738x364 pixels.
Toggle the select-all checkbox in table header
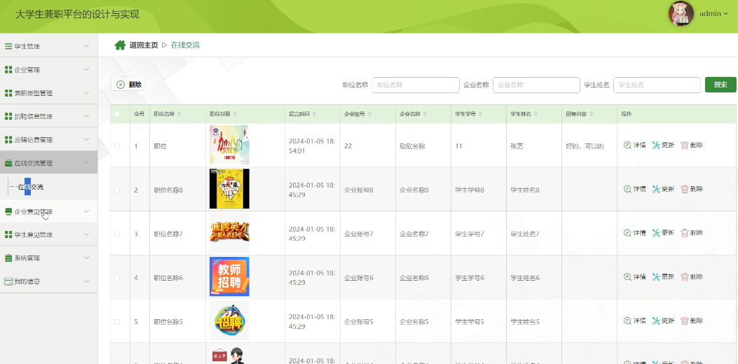(117, 114)
